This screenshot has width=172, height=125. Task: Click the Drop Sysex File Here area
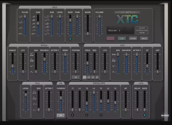point(142,30)
